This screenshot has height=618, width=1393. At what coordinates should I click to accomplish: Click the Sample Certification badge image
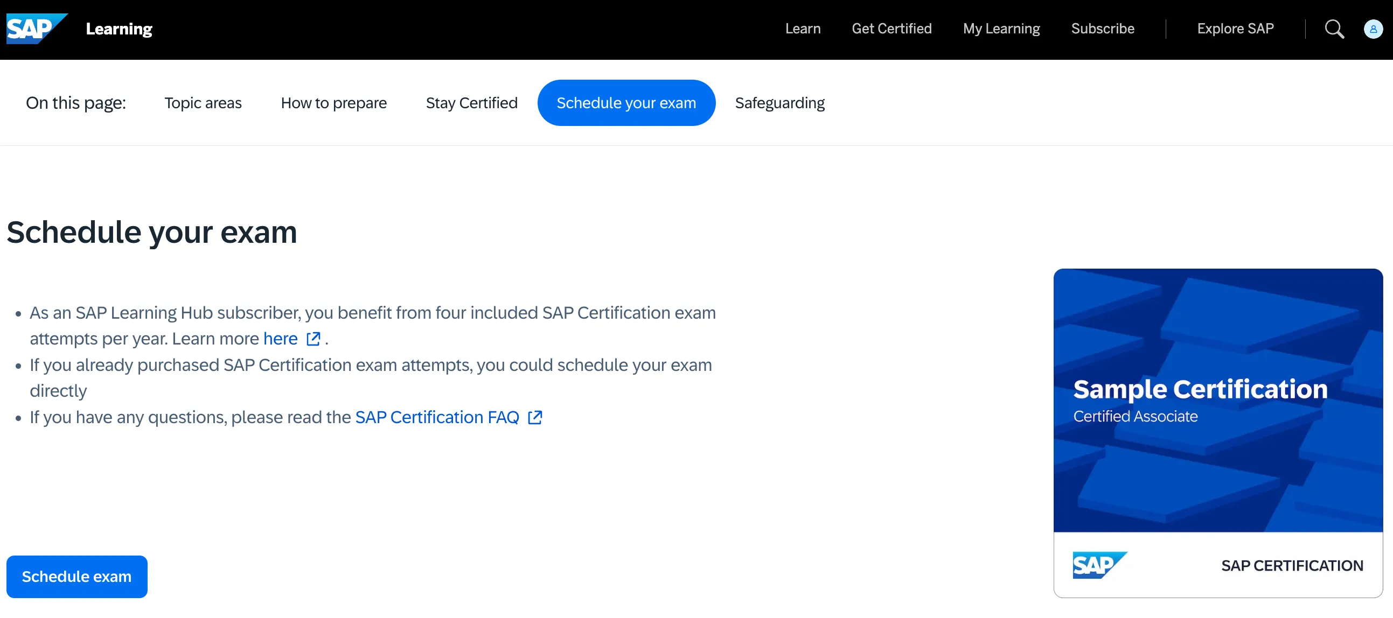1217,400
